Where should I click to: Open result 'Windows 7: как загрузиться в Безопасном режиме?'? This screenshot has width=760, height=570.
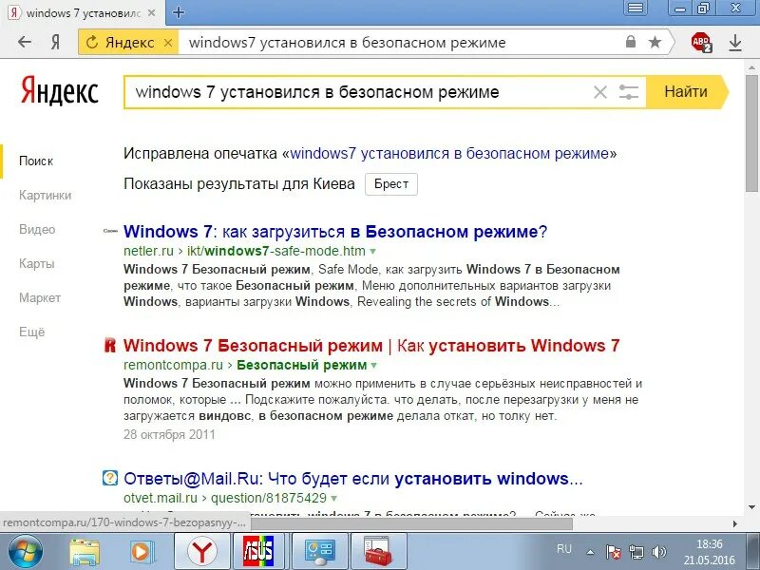[335, 232]
